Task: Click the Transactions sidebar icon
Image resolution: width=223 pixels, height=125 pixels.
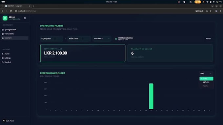Action: pos(3,34)
